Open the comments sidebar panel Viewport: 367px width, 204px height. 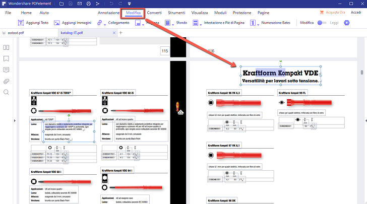pyautogui.click(x=7, y=70)
